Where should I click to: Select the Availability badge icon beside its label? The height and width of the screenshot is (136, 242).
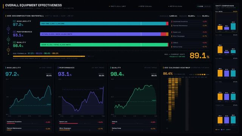14,21
